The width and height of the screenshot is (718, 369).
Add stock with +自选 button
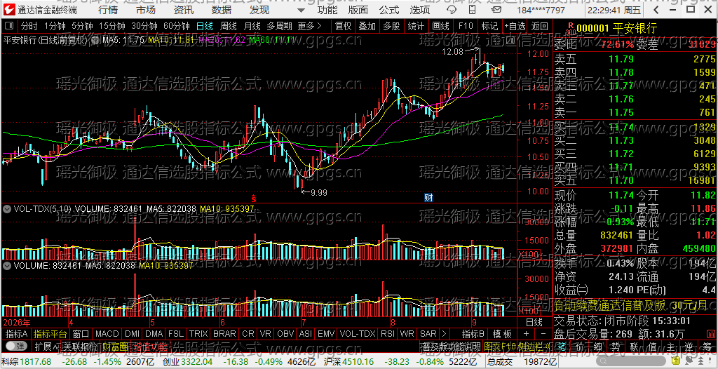tap(515, 26)
